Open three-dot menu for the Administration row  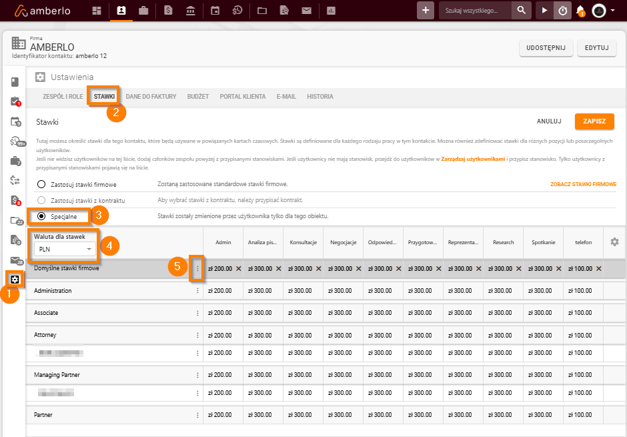coord(197,291)
